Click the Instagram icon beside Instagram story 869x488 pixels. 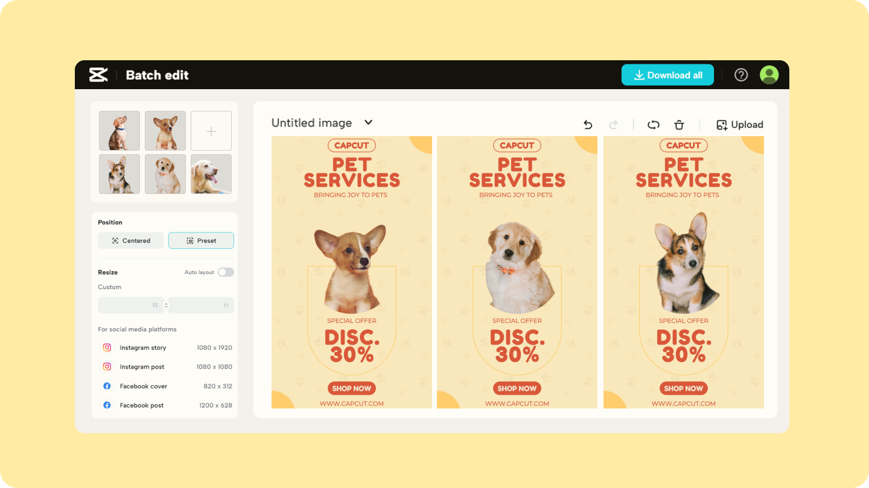pyautogui.click(x=107, y=348)
